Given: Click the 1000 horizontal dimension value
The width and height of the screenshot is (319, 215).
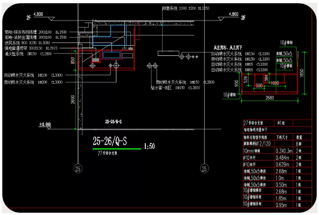Looking at the screenshot, I should pos(275,83).
